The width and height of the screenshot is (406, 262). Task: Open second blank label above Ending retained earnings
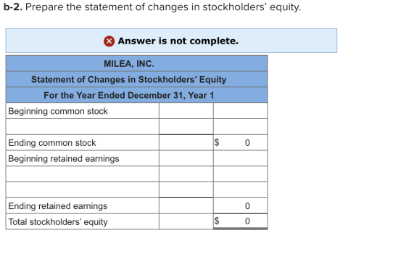click(83, 190)
